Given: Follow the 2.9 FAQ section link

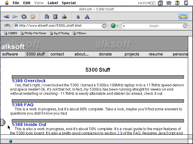Looking at the screenshot, I should point(120,133).
